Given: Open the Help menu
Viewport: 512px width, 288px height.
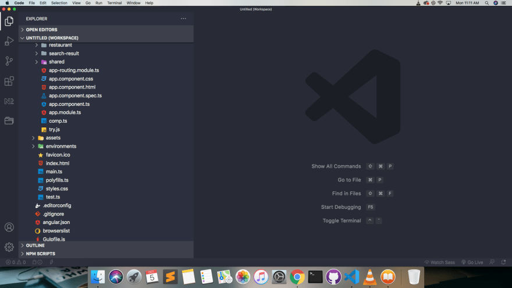Looking at the screenshot, I should pos(149,3).
